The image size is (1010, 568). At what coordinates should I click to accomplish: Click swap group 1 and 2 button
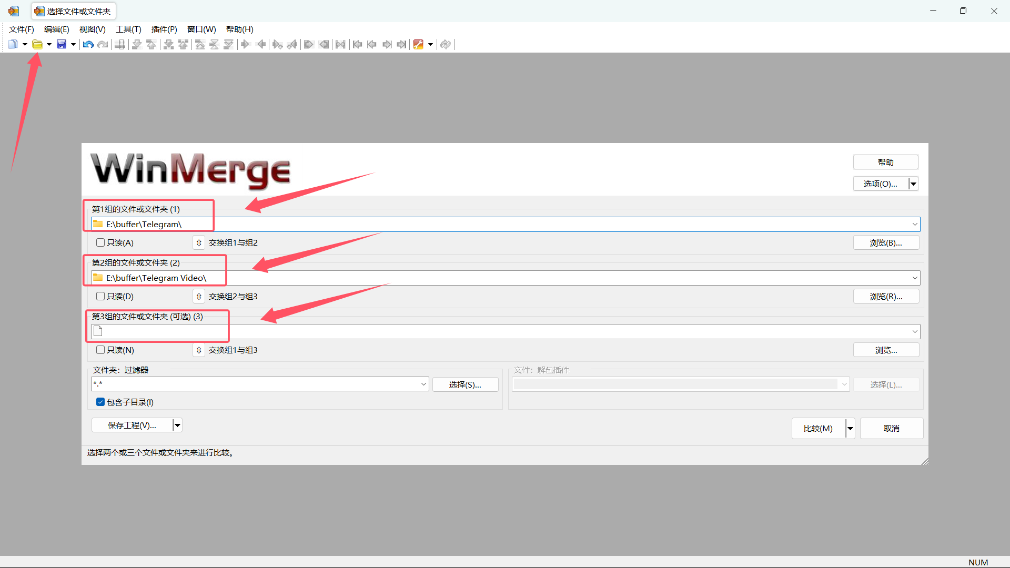click(198, 242)
